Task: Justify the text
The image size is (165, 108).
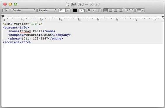Action: pos(121,10)
